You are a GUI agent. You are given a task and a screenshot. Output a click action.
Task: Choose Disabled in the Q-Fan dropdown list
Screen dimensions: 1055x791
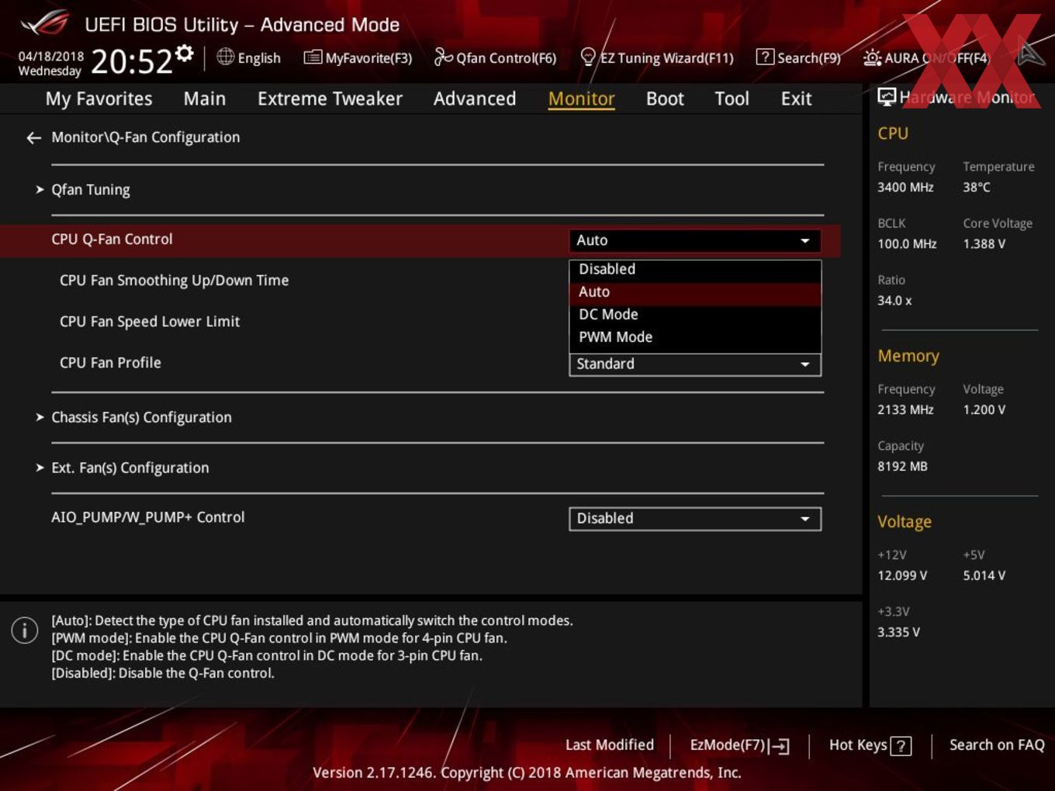(x=695, y=269)
